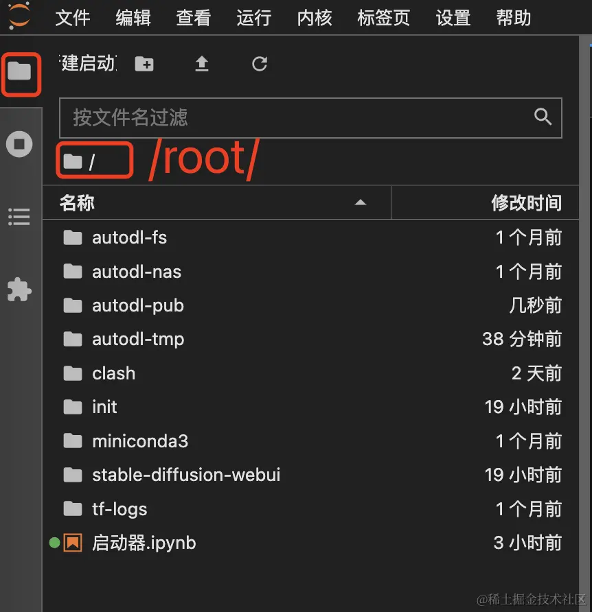Click the search magnifier in filter box

543,117
